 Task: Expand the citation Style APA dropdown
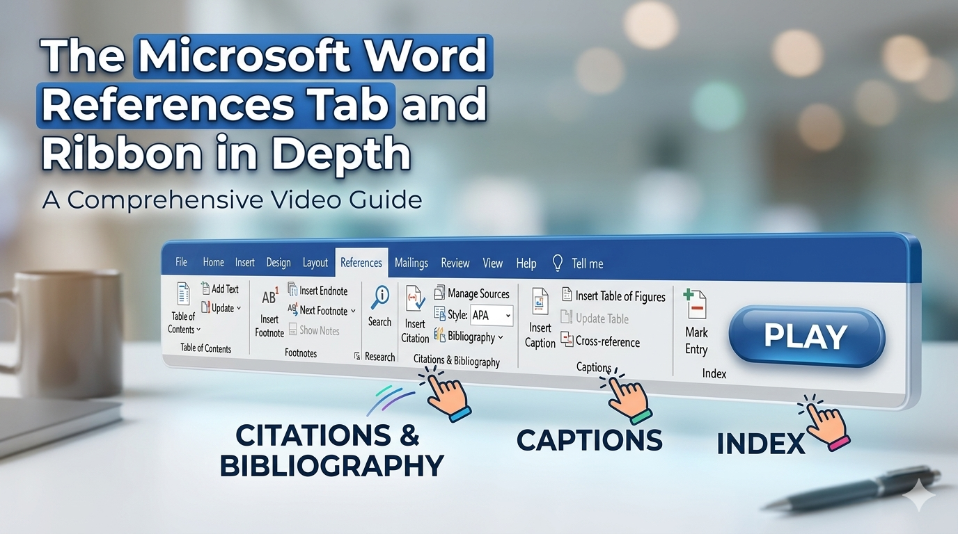pyautogui.click(x=508, y=316)
